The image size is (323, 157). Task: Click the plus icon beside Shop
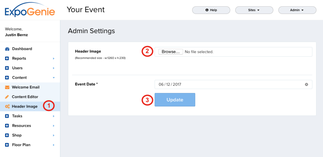(7, 135)
